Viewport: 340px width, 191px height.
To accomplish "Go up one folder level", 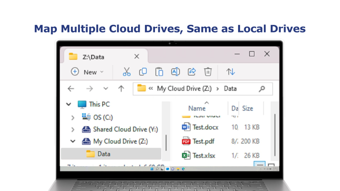I will (x=121, y=88).
